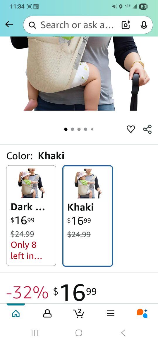Open the account profile icon
158x343 pixels.
pyautogui.click(x=47, y=314)
